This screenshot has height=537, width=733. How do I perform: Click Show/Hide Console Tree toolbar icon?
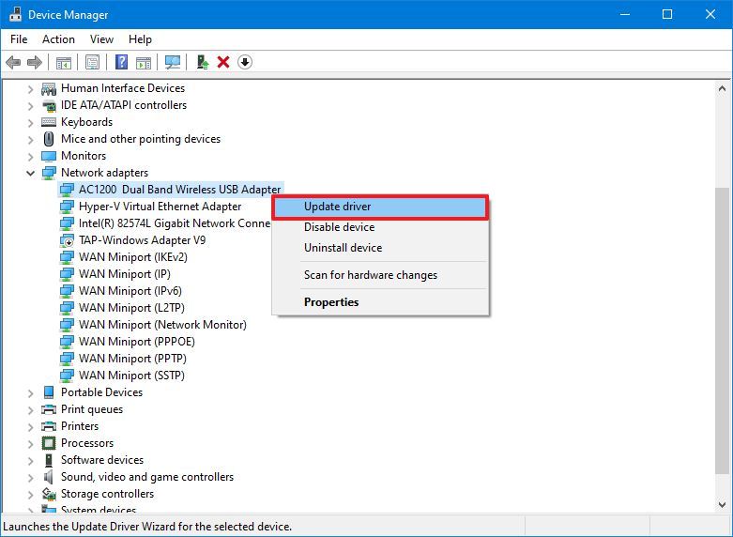point(64,62)
